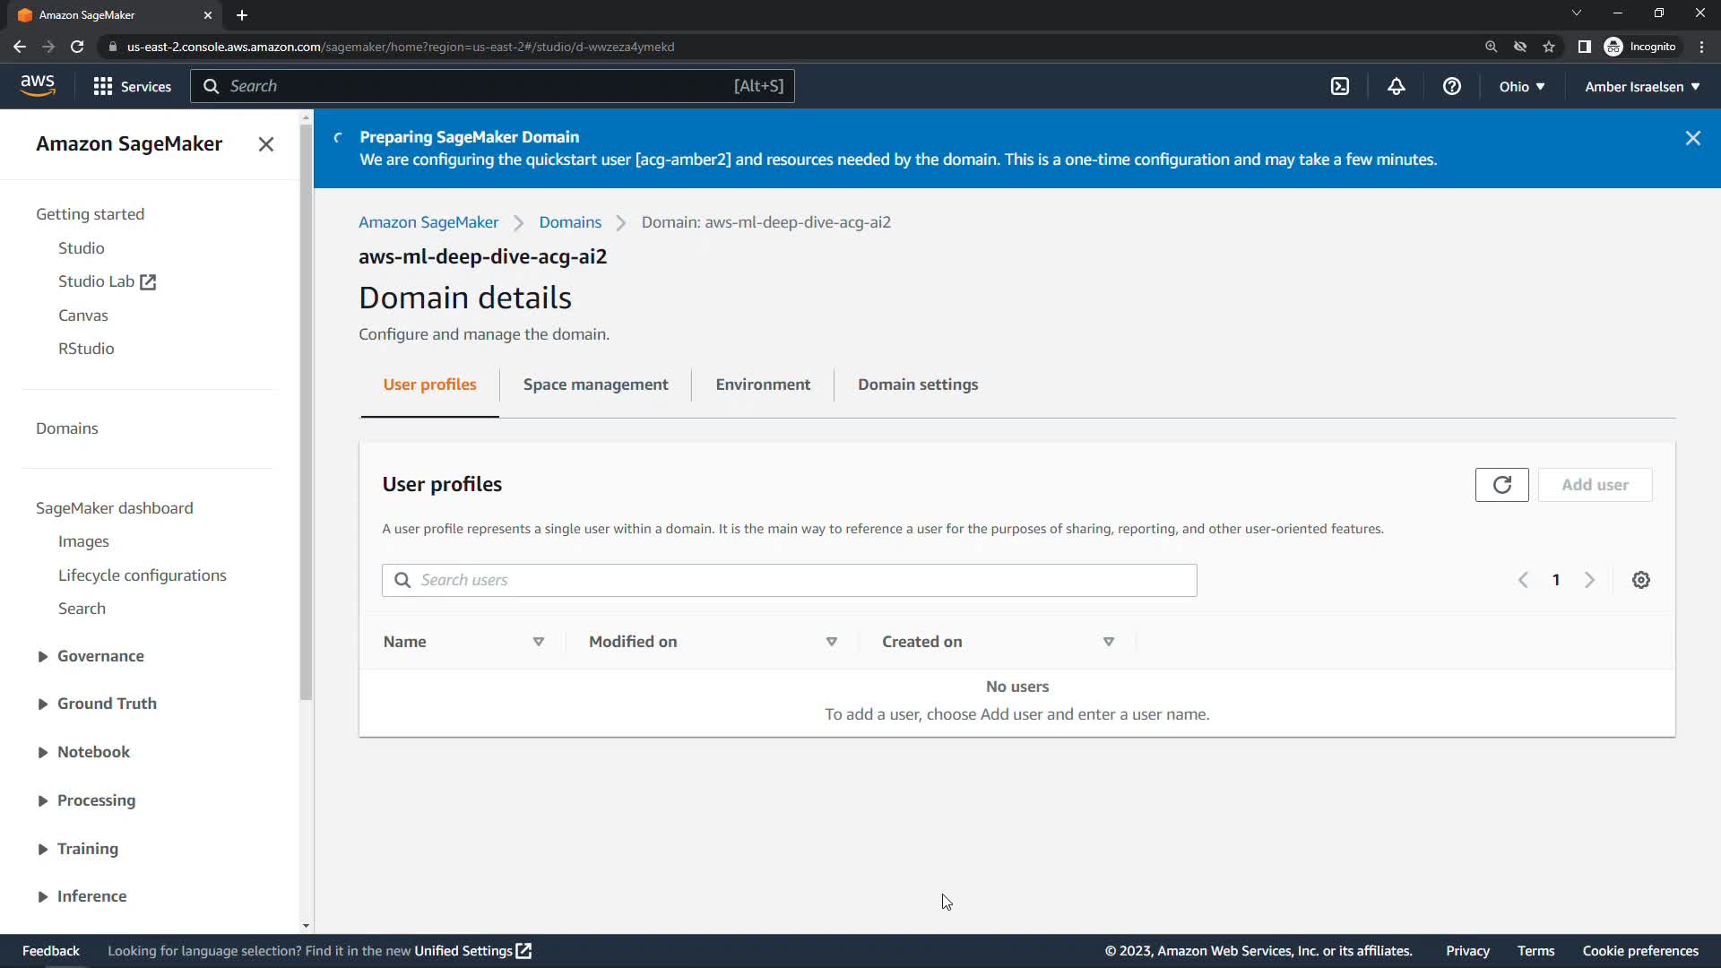1721x968 pixels.
Task: Open AWS CloudShell icon in top bar
Action: [x=1340, y=87]
